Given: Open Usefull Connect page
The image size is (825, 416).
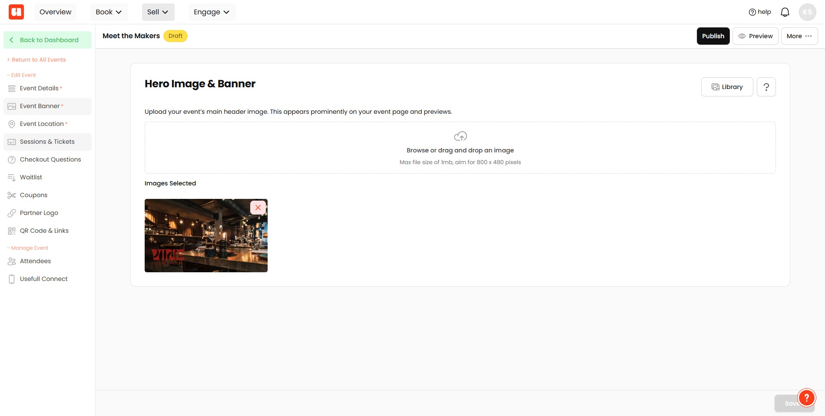Looking at the screenshot, I should click(x=48, y=279).
